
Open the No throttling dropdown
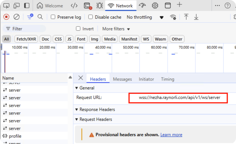pyautogui.click(x=145, y=17)
